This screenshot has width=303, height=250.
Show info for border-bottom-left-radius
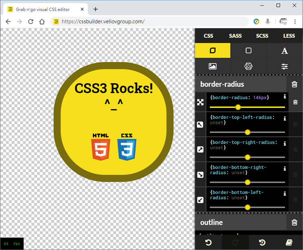(285, 193)
